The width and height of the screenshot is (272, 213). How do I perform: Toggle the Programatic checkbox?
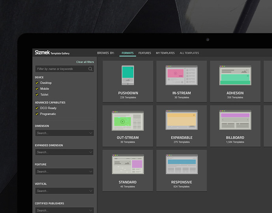coord(37,114)
